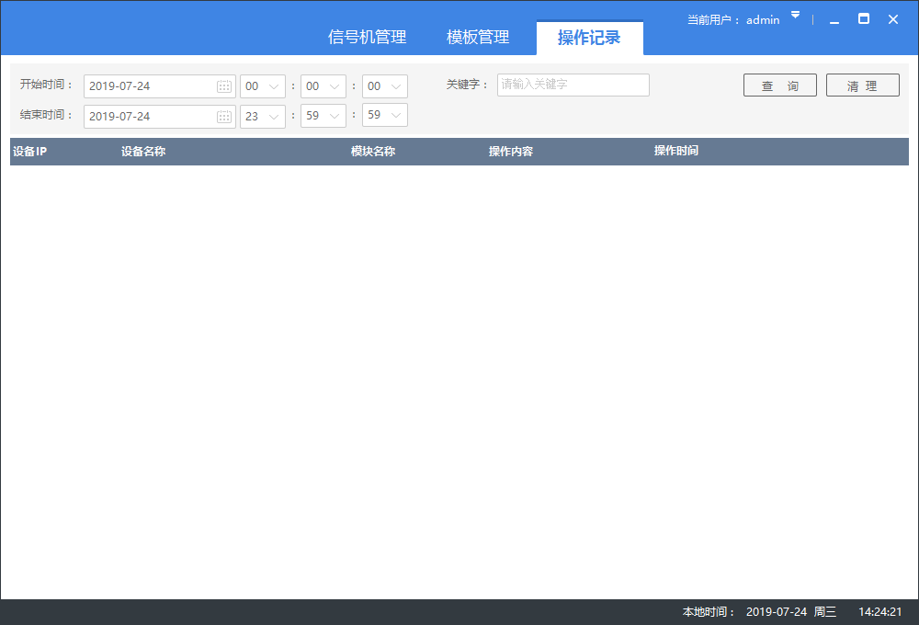Focus the 关键字 keyword input field
This screenshot has width=919, height=625.
tap(573, 85)
